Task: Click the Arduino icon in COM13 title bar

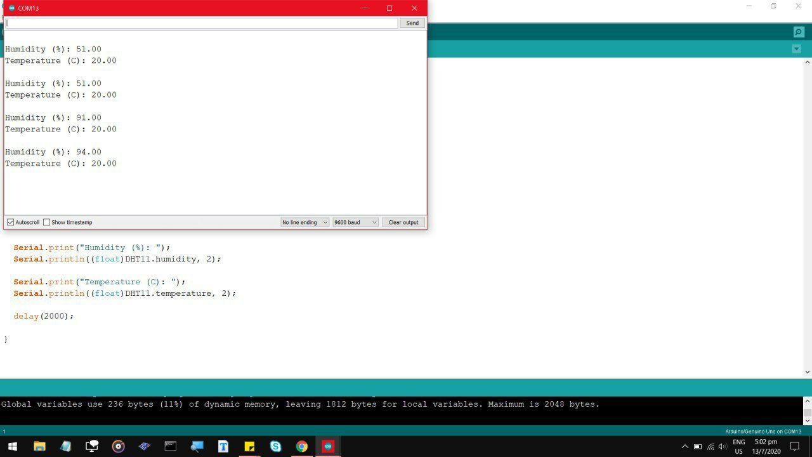Action: (x=11, y=8)
